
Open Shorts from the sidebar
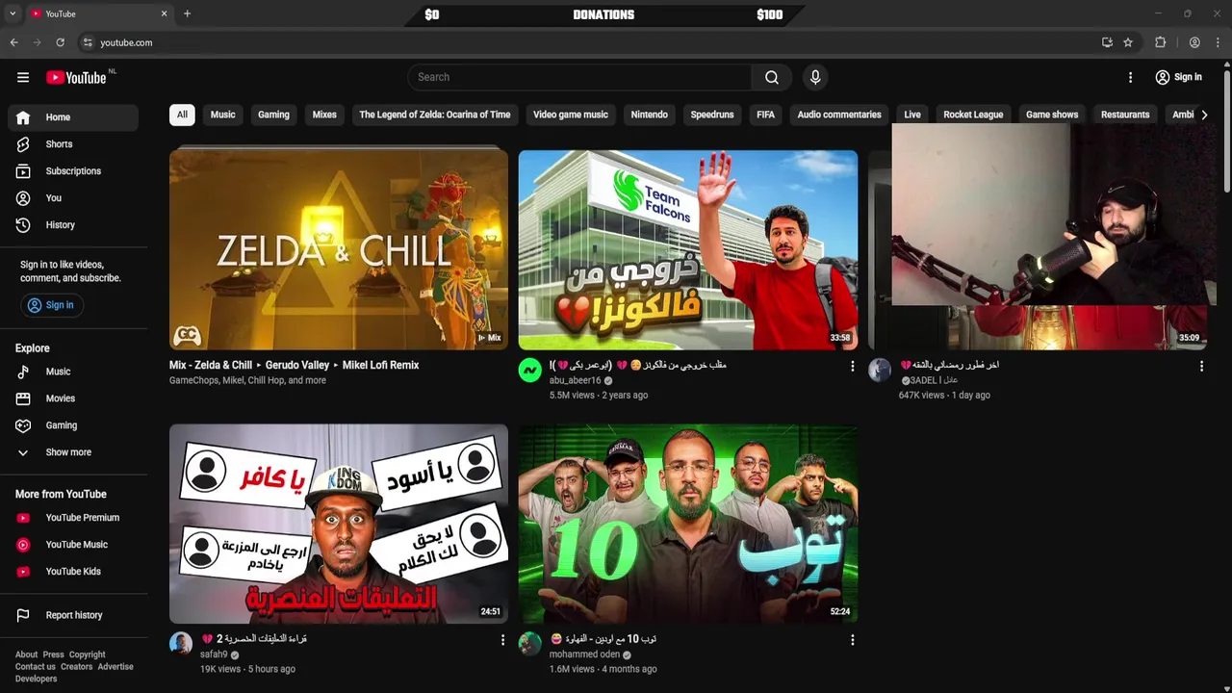click(x=73, y=144)
